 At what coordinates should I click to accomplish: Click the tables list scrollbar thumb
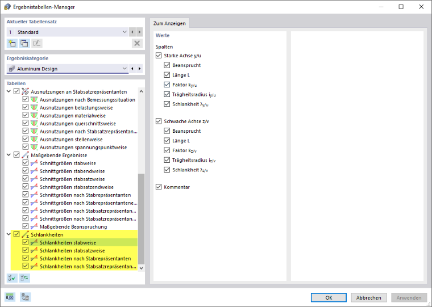click(142, 218)
